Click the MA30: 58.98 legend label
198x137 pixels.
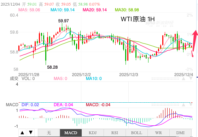tap(127, 10)
